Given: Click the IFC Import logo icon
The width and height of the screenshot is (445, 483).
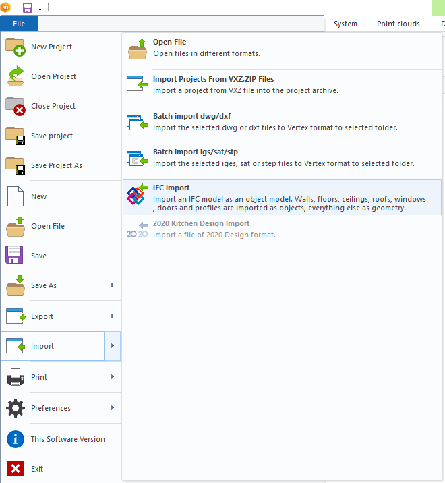Looking at the screenshot, I should point(138,194).
